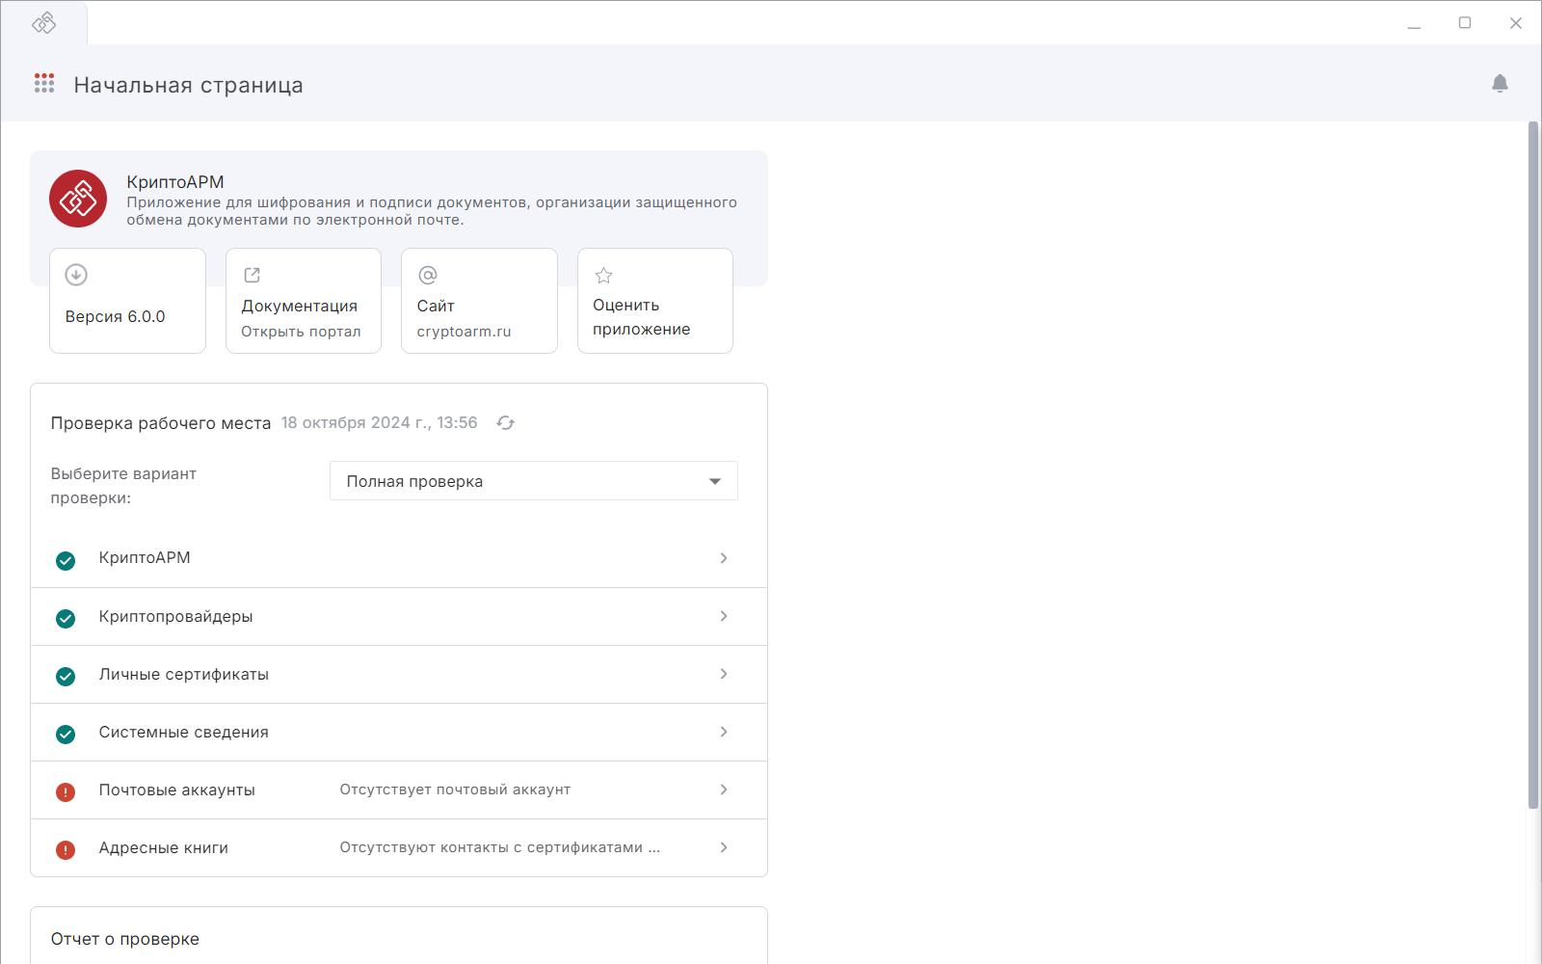The width and height of the screenshot is (1542, 964).
Task: Click the green check icon beside Личные сертификаты
Action: pyautogui.click(x=66, y=677)
